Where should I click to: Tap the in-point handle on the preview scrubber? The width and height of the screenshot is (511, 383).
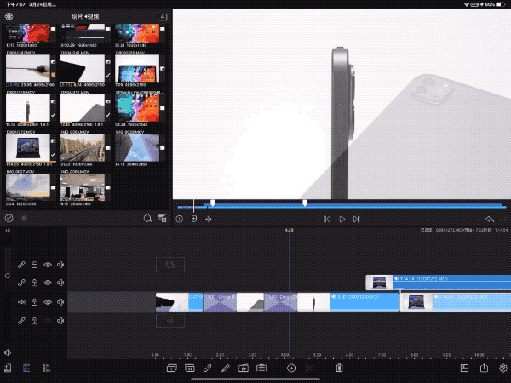click(x=212, y=203)
